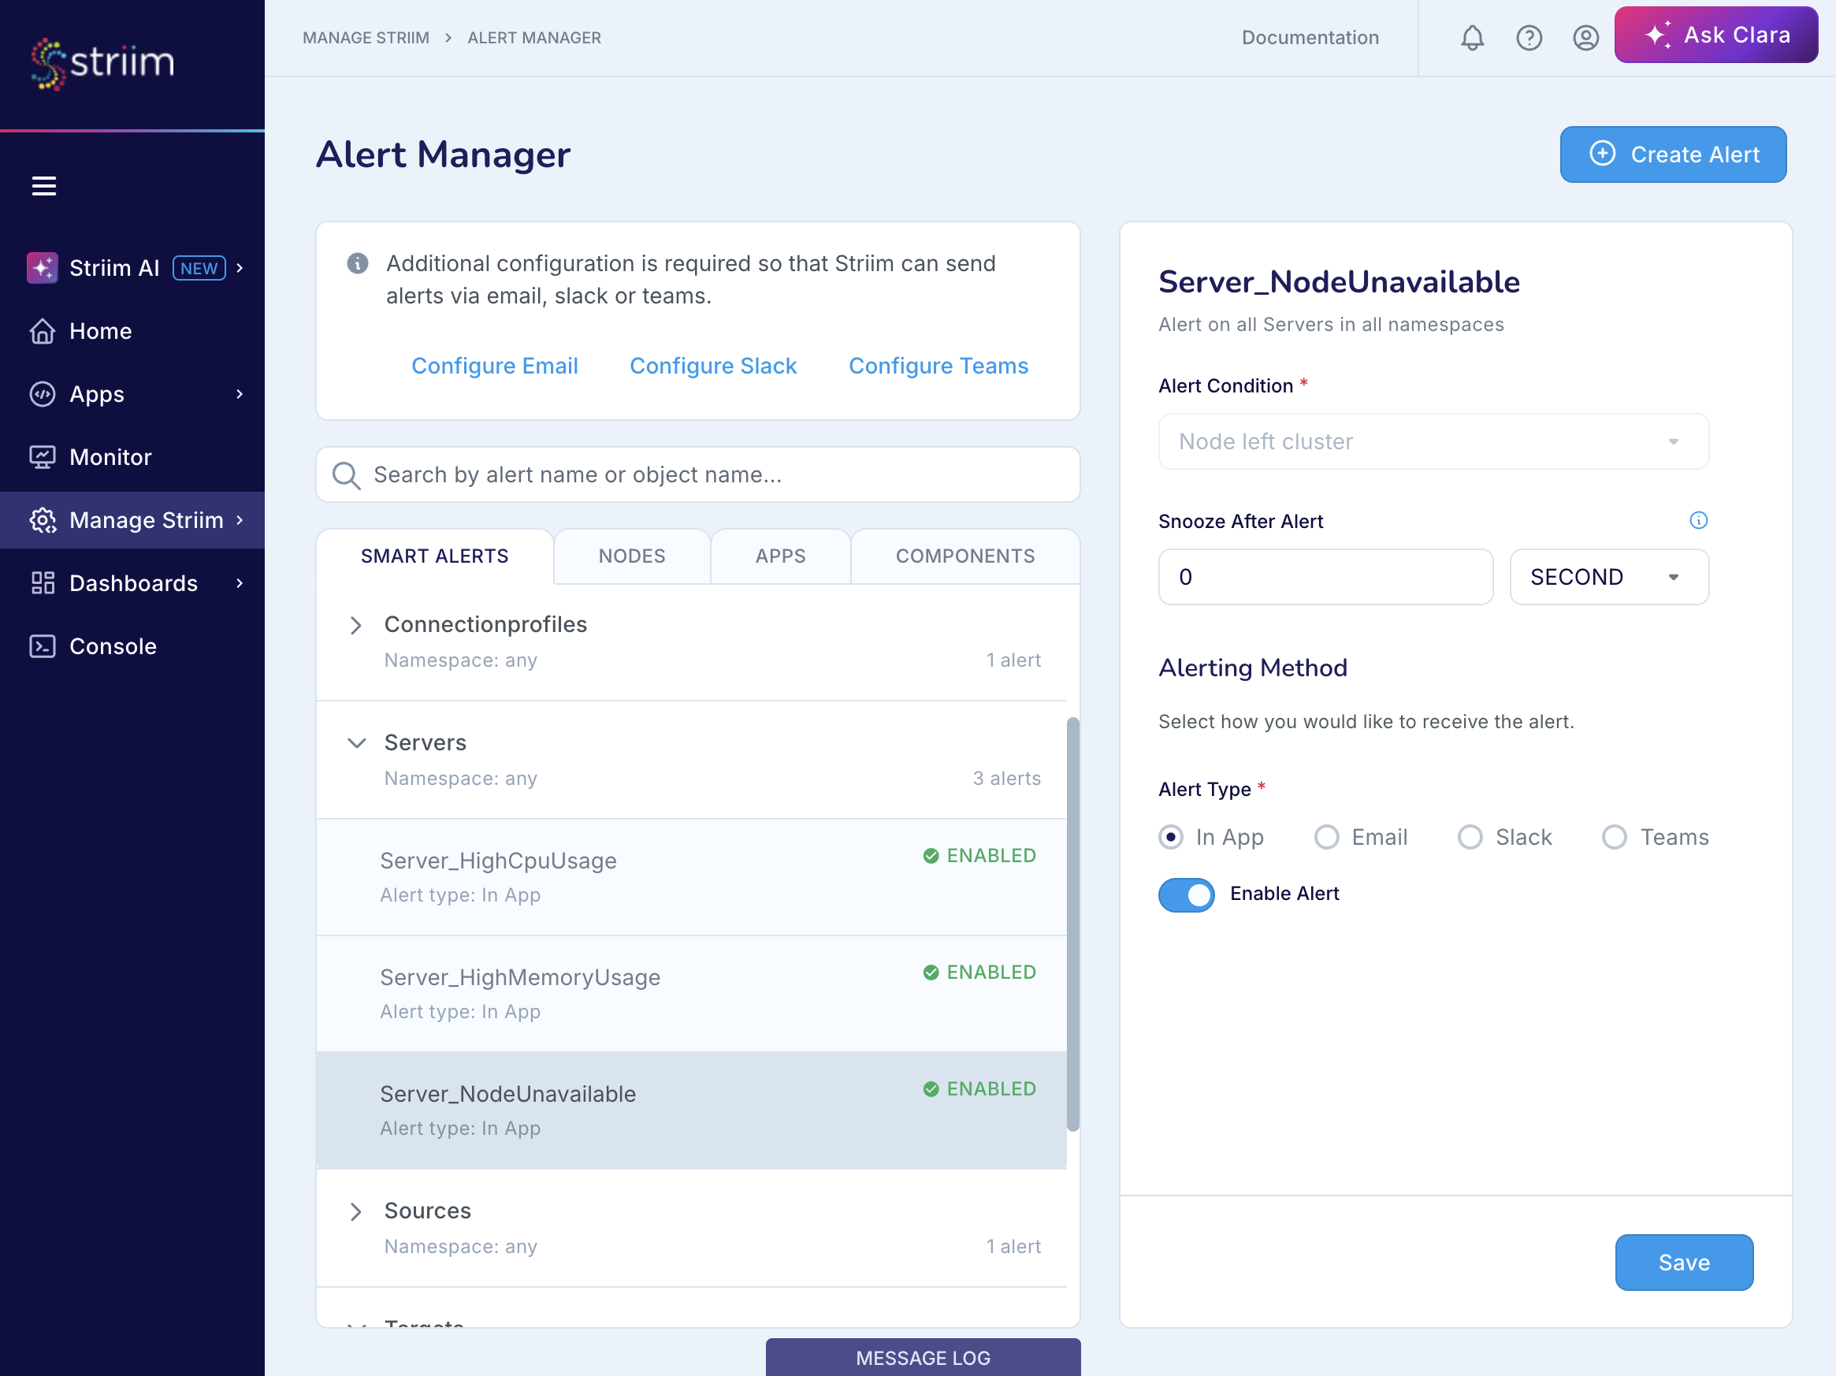This screenshot has height=1376, width=1836.
Task: Click the Manage Striim gear icon
Action: click(43, 520)
